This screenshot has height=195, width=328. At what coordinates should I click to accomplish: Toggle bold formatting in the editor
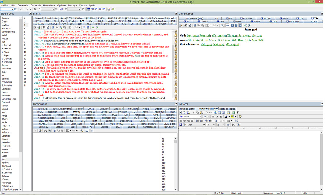[x=213, y=117]
